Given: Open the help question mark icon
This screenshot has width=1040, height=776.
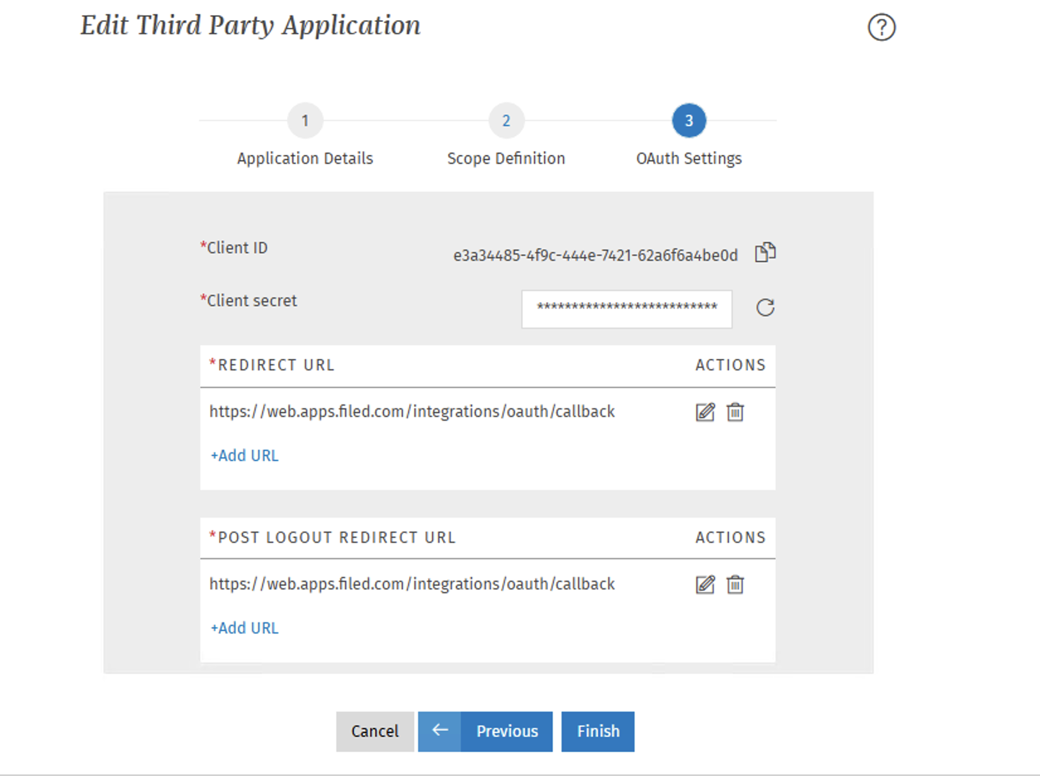Looking at the screenshot, I should click(881, 27).
